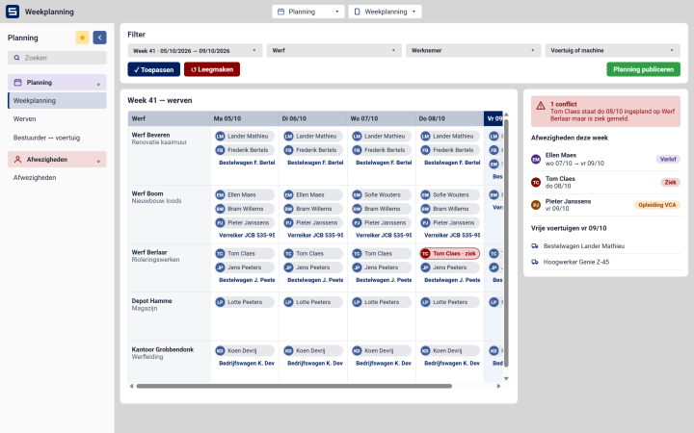Click LM avatar in Werf Beveren Monday cell

pos(220,136)
